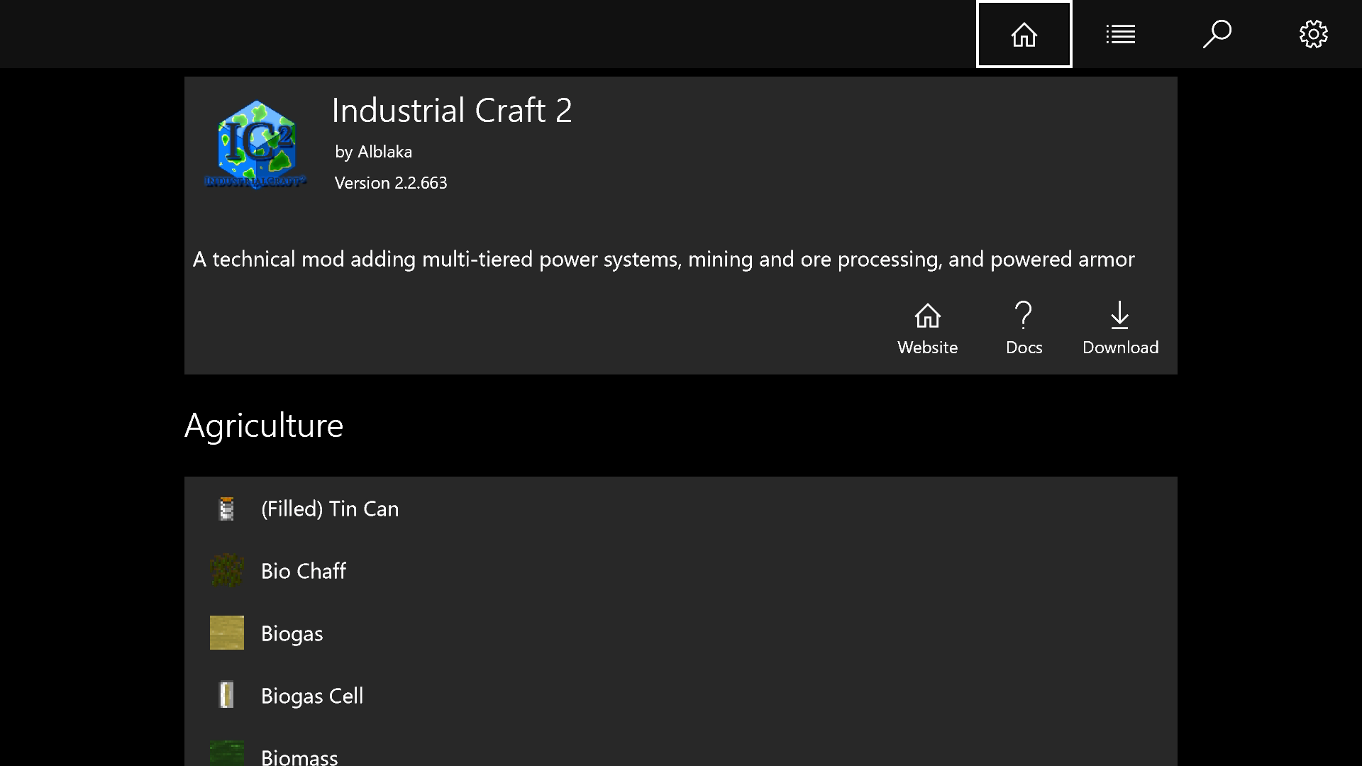Open the (Filled) Tin Can entry
Image resolution: width=1362 pixels, height=766 pixels.
(x=330, y=509)
